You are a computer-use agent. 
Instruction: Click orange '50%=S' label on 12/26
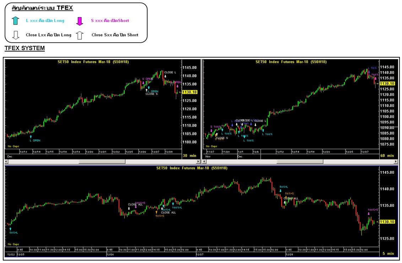tap(160, 216)
